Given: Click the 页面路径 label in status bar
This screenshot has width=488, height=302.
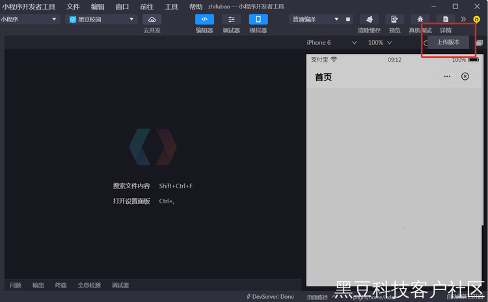Looking at the screenshot, I should pos(318,297).
